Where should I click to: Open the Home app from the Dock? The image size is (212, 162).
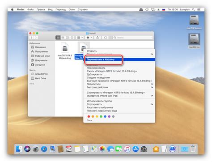(156, 149)
